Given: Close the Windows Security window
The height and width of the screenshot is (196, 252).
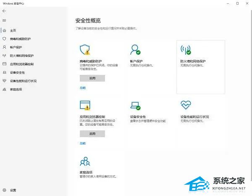Looking at the screenshot, I should point(247,3).
